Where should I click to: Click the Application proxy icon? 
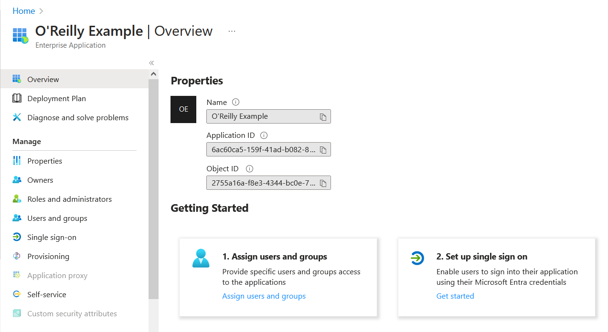pyautogui.click(x=17, y=275)
